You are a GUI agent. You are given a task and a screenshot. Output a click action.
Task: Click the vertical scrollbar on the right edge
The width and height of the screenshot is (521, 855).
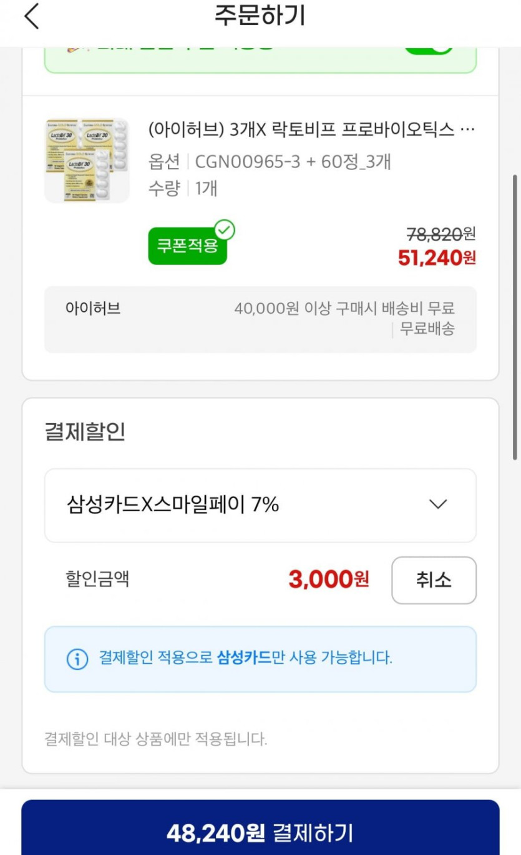[x=515, y=319]
